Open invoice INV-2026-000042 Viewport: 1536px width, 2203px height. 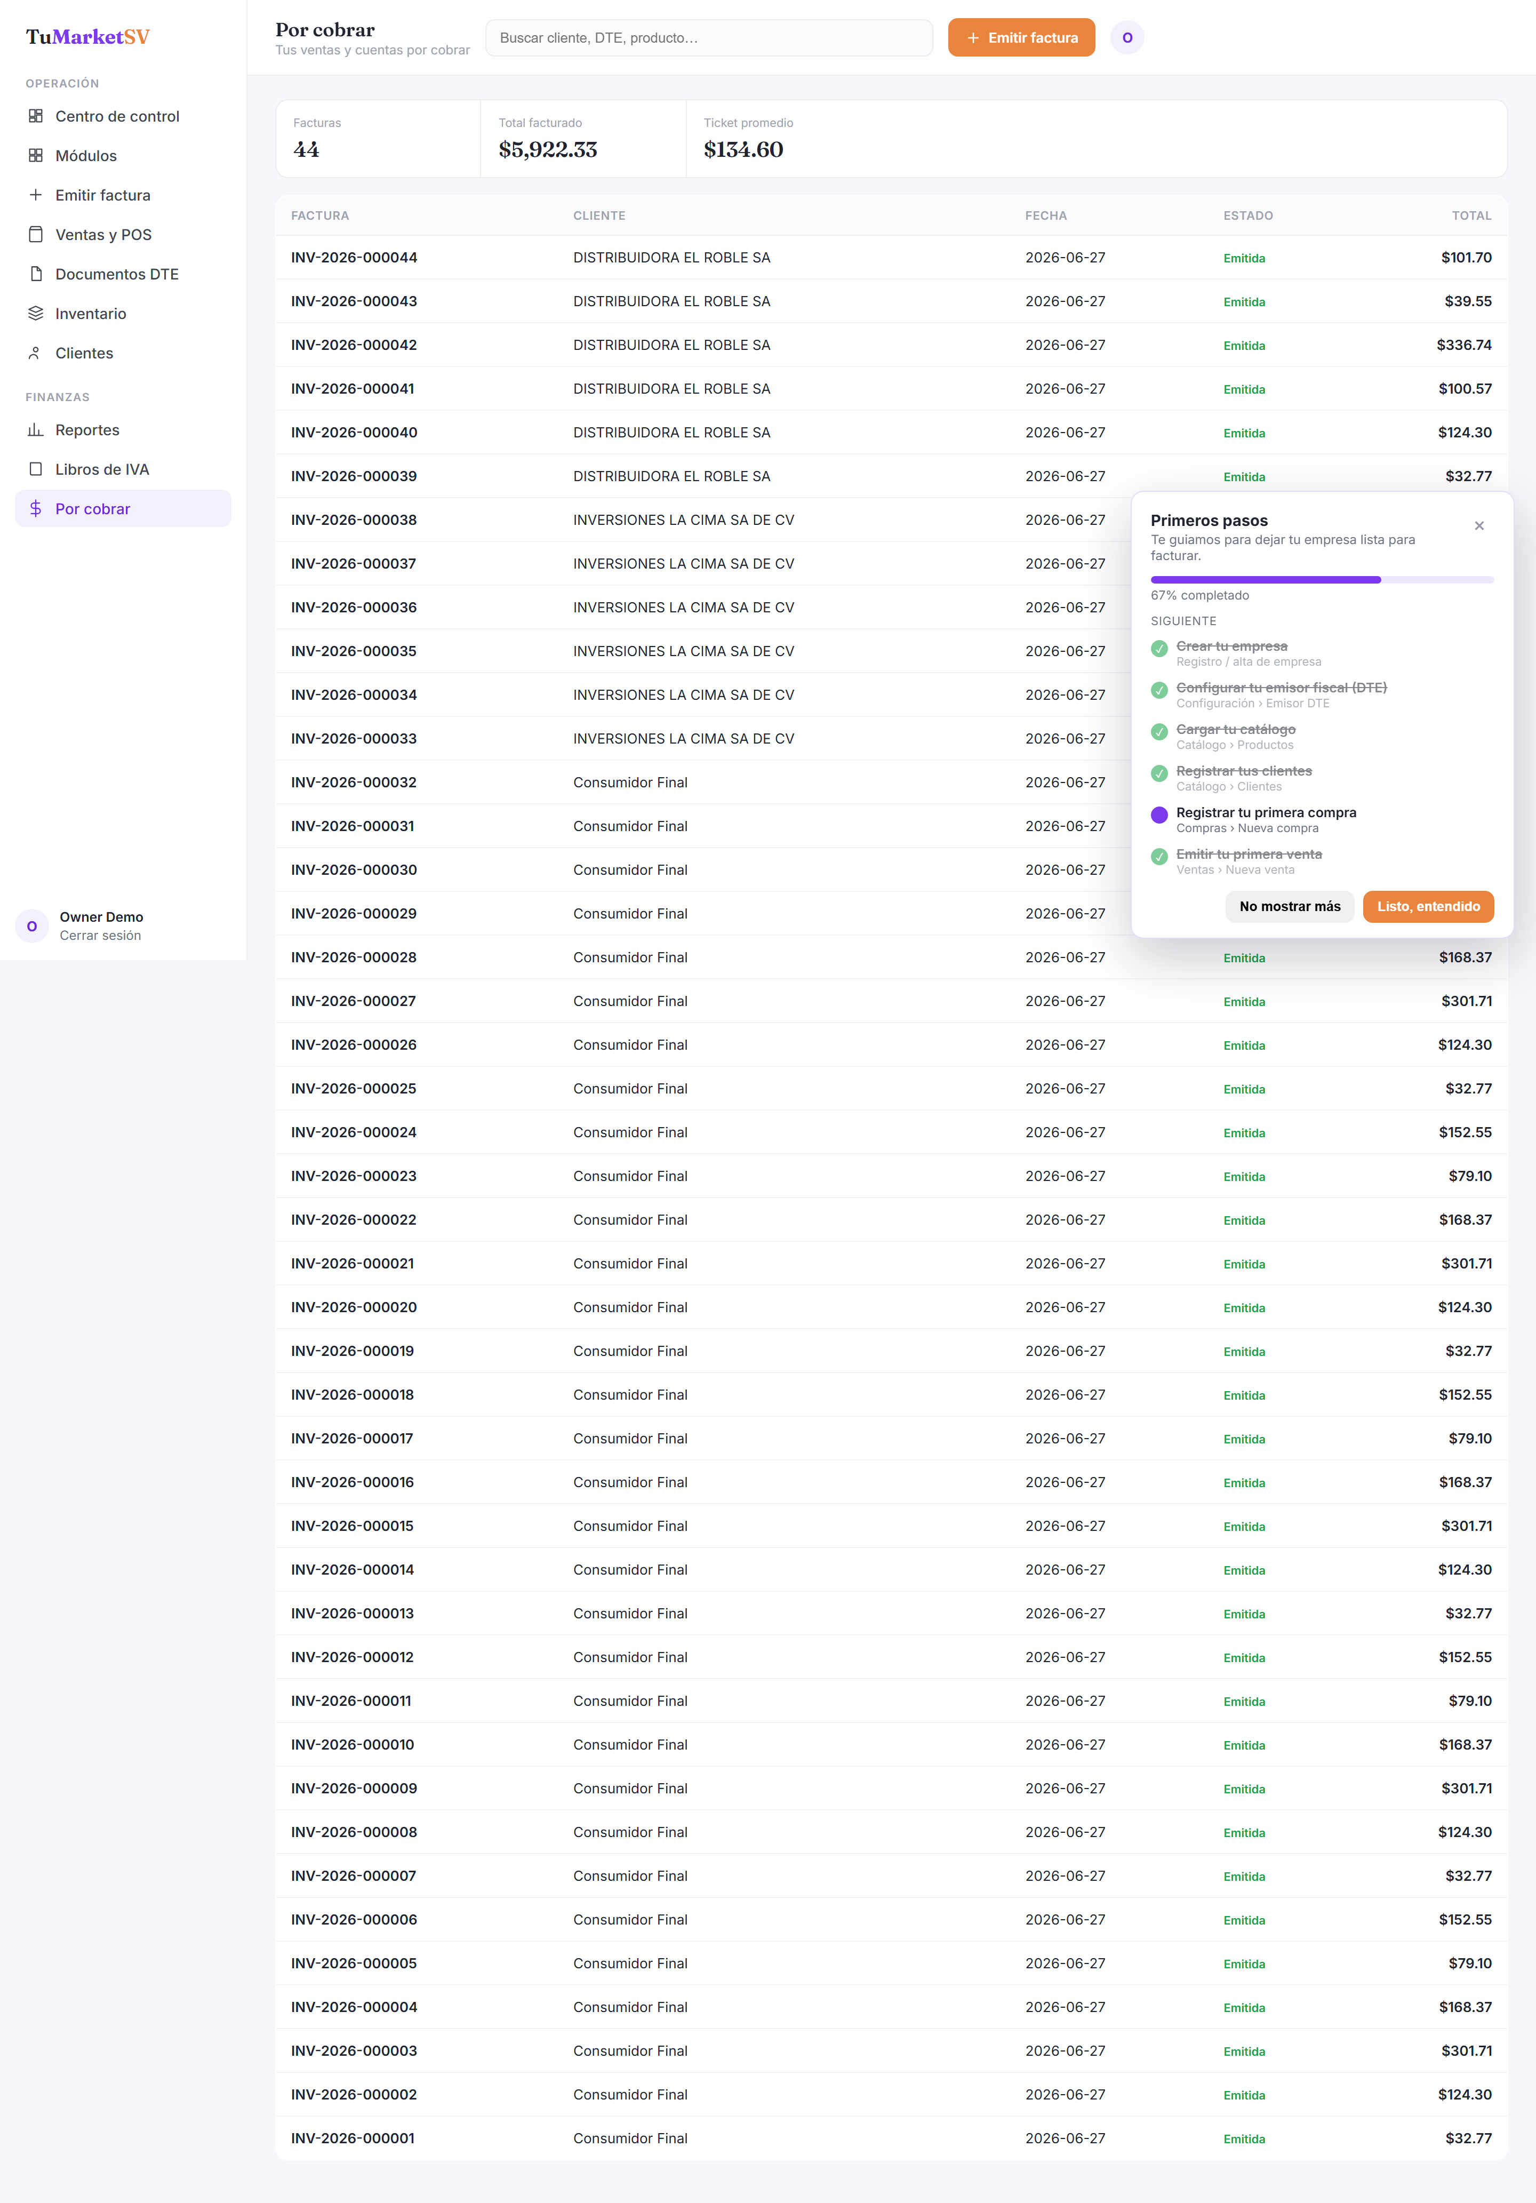[x=354, y=345]
